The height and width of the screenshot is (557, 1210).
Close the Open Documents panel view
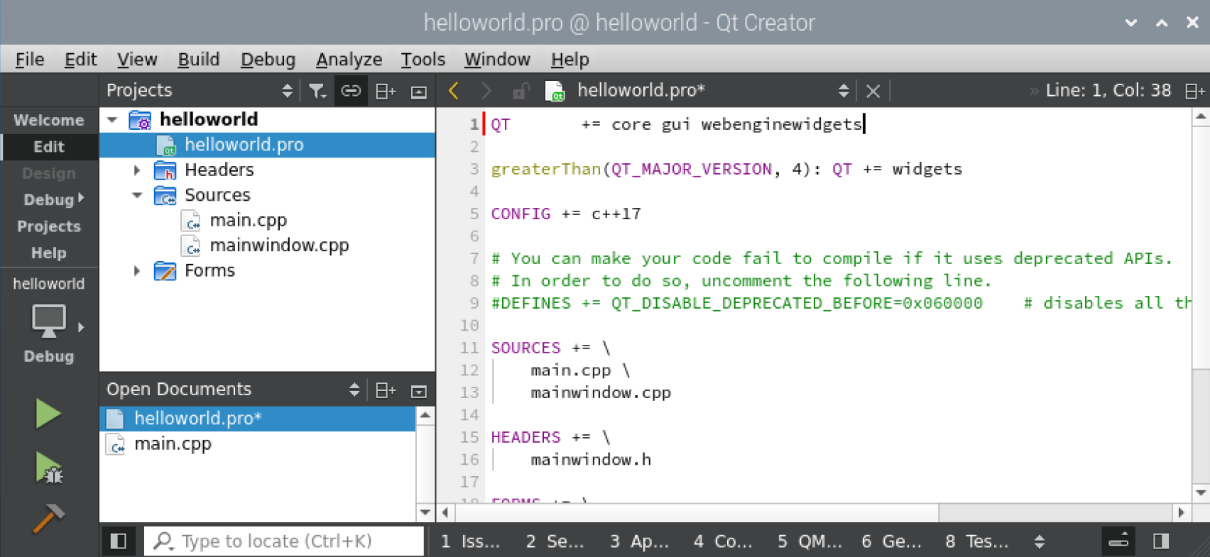419,391
